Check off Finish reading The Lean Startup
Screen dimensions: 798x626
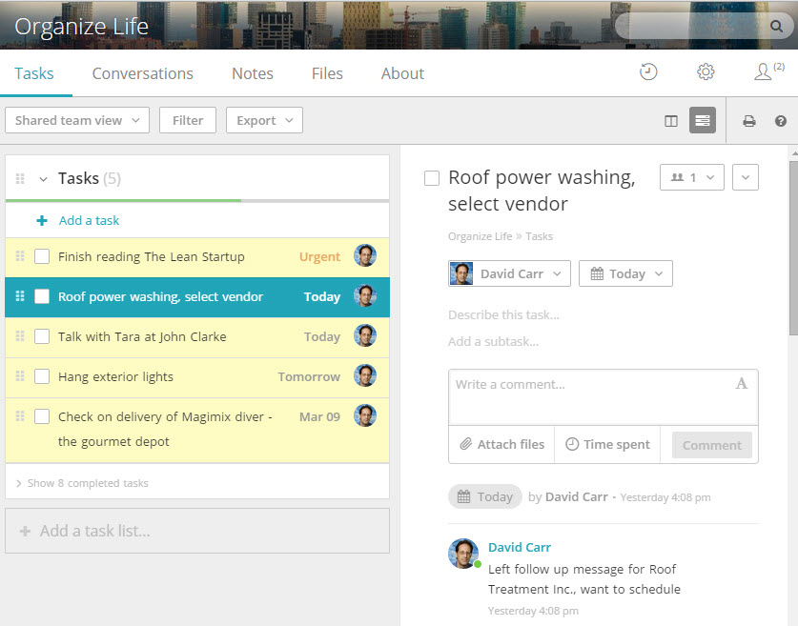(42, 256)
